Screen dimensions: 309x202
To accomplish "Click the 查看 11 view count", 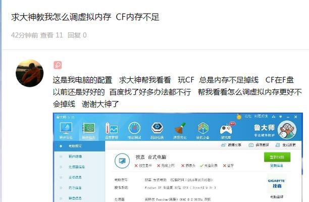I will pos(51,35).
